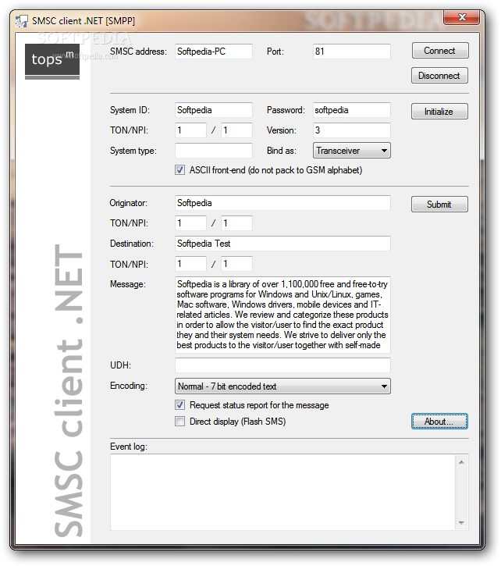501x566 pixels.
Task: Click the "Message:" label
Action: (x=128, y=284)
